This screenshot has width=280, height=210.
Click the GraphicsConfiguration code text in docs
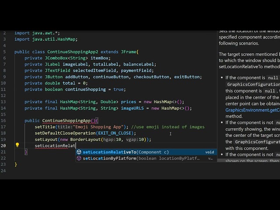click(253, 84)
